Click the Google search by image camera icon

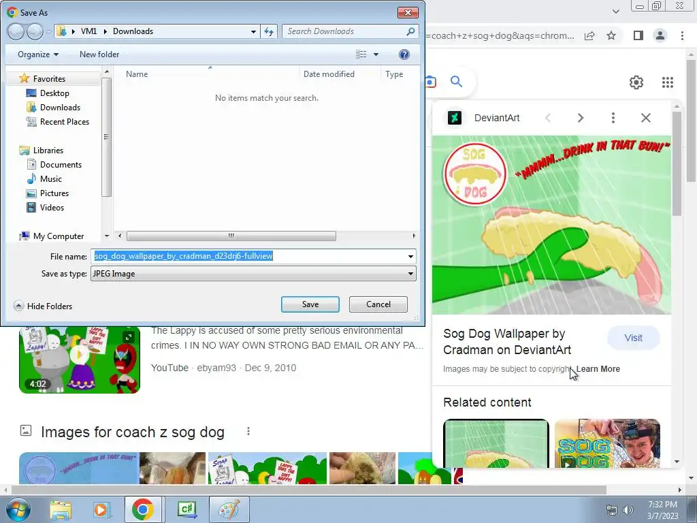(430, 82)
